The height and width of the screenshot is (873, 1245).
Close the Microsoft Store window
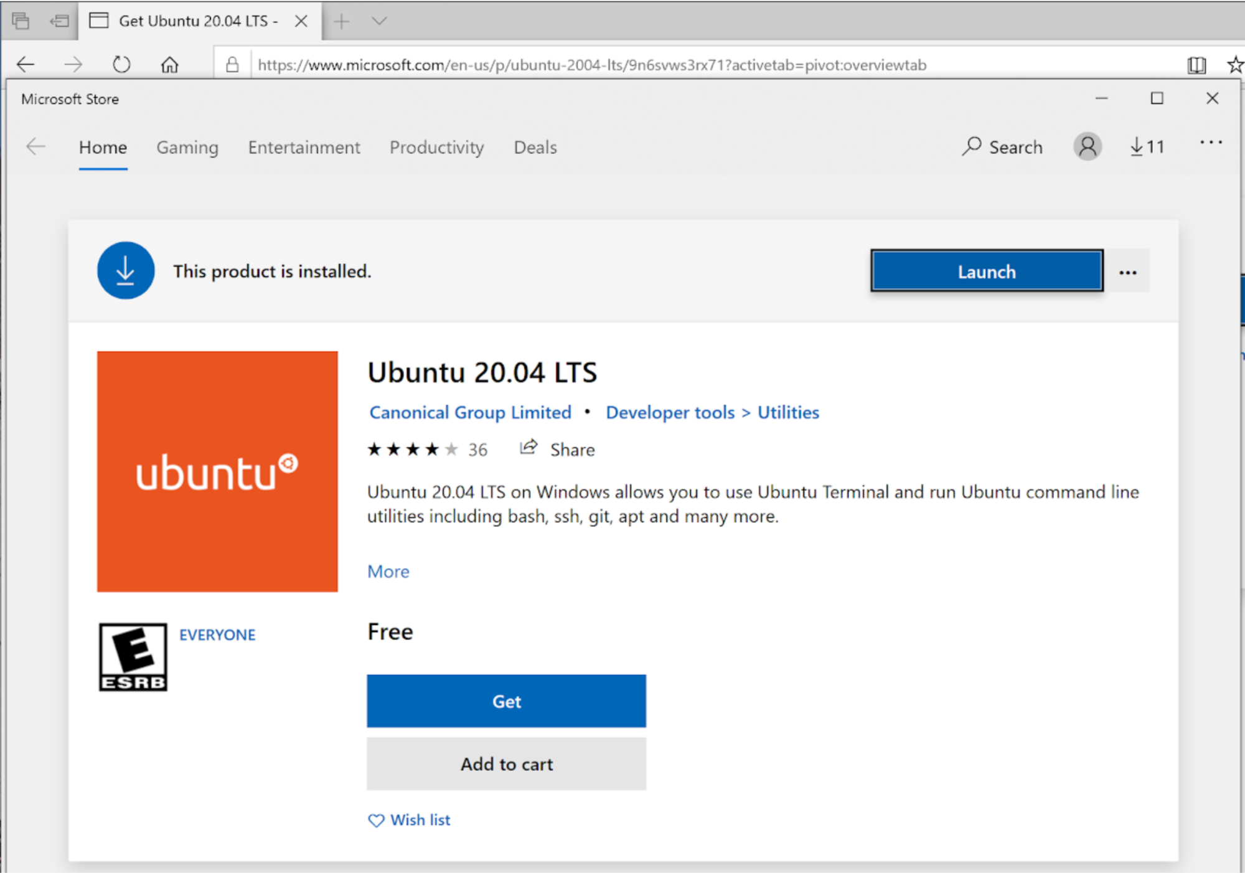1212,98
